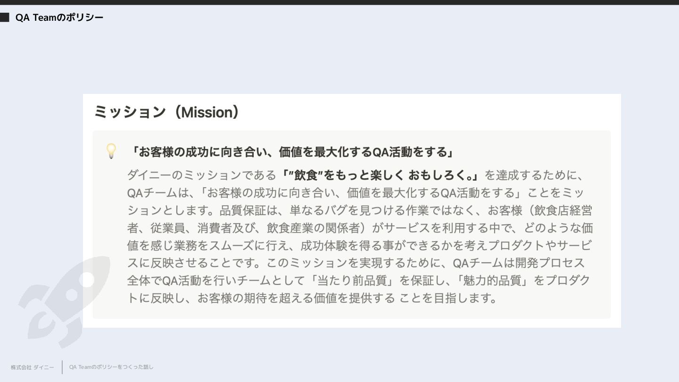
Task: Click the dark bar along the top edge
Action: pyautogui.click(x=339, y=2)
